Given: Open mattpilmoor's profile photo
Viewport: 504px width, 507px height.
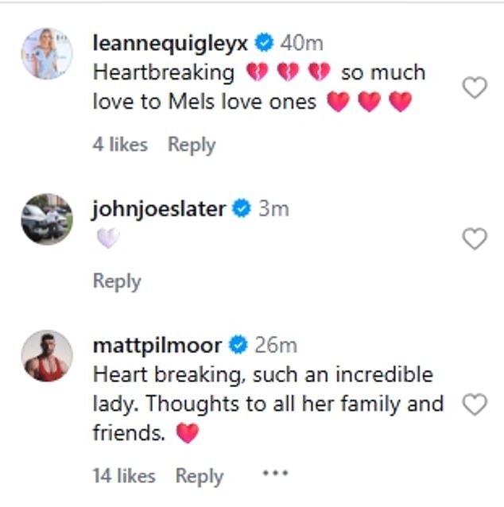Looking at the screenshot, I should (x=46, y=356).
